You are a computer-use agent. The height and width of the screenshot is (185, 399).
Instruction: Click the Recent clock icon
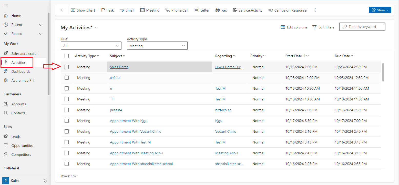6,25
